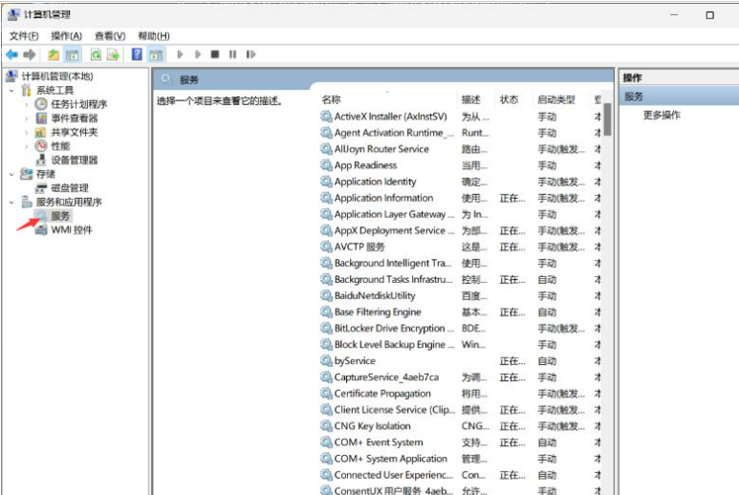Expand the 任务计划程序 node chevron
The height and width of the screenshot is (495, 739).
[x=27, y=104]
